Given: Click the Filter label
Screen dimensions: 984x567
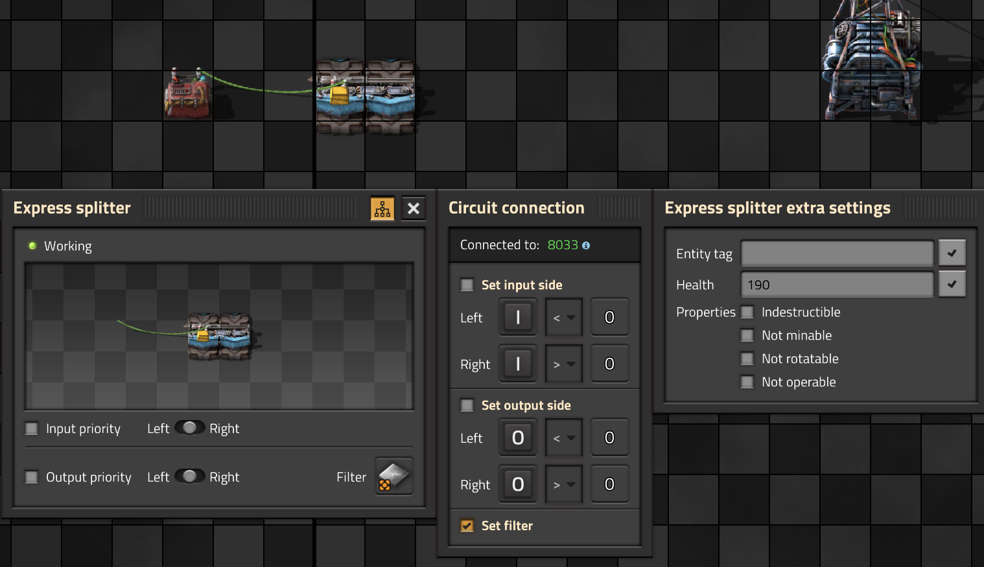Looking at the screenshot, I should [351, 477].
